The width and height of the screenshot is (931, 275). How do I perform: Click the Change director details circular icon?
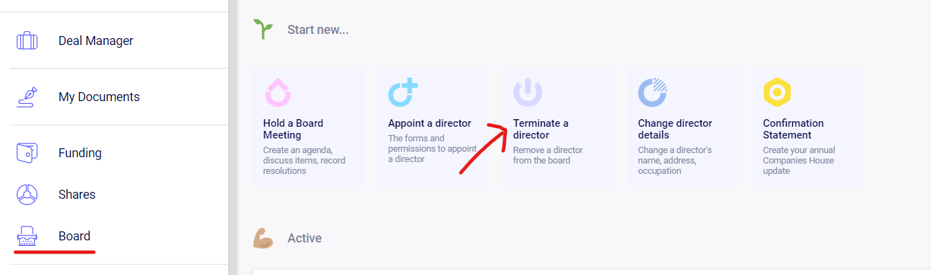tap(653, 93)
